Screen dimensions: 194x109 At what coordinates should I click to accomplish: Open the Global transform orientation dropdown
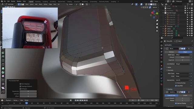coord(71,4)
